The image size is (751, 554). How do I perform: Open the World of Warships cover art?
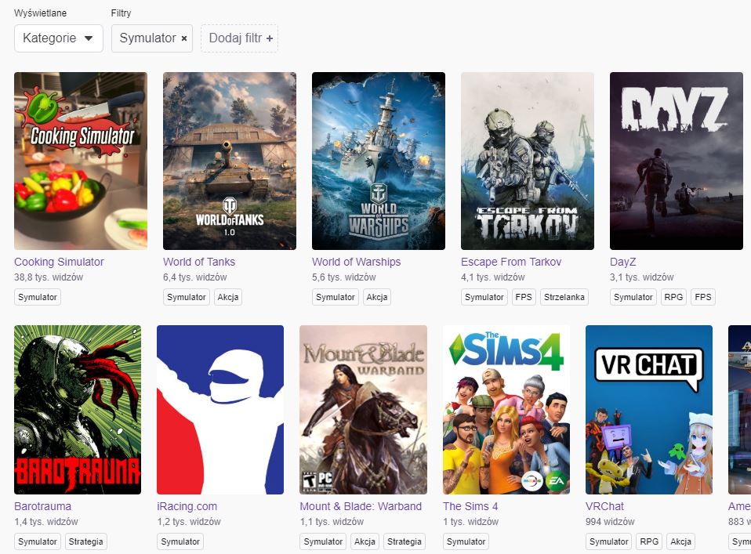[x=379, y=161]
